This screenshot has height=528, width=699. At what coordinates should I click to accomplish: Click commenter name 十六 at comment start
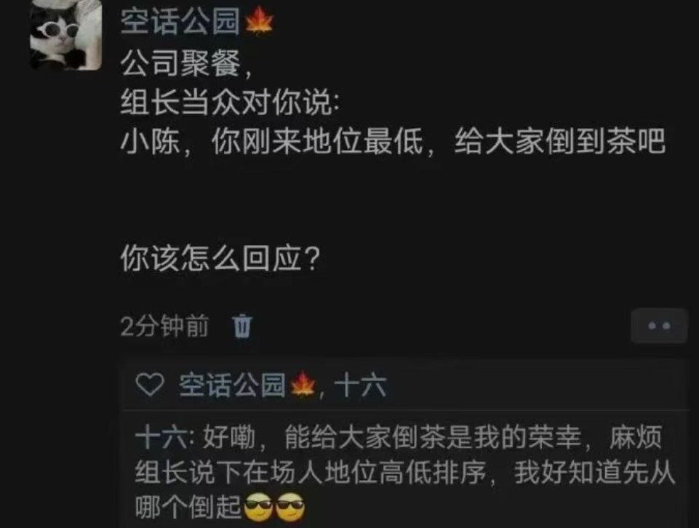click(161, 438)
